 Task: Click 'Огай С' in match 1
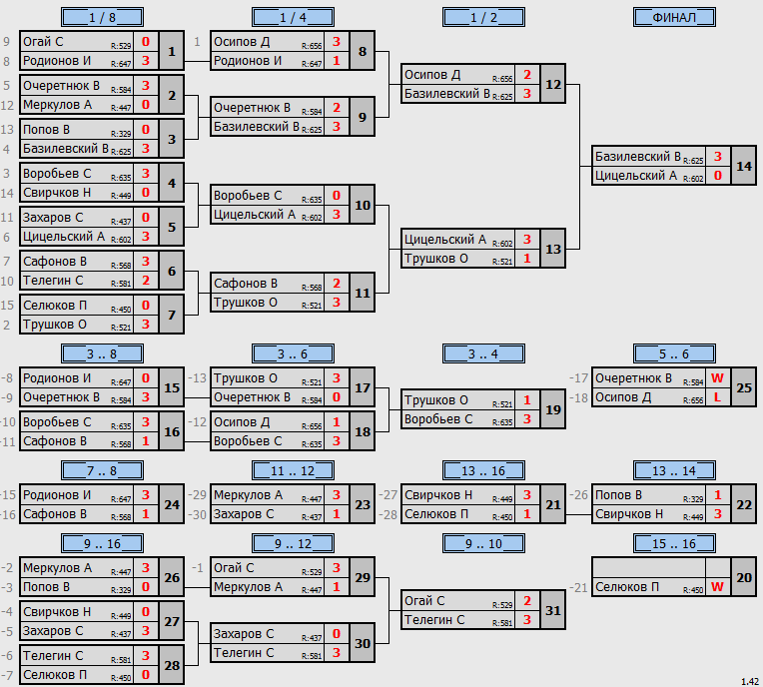[x=43, y=42]
